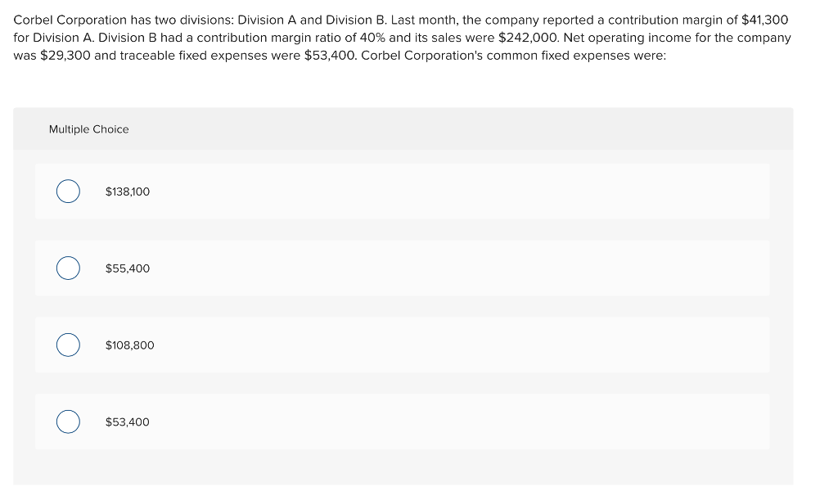Select the second answer row

tap(402, 268)
